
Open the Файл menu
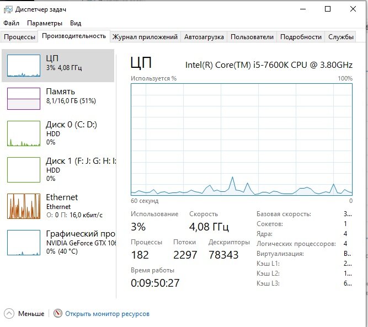(11, 23)
